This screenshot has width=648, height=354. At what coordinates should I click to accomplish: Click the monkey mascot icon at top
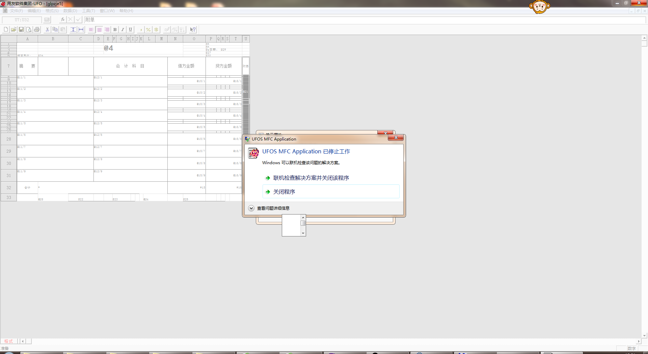539,7
